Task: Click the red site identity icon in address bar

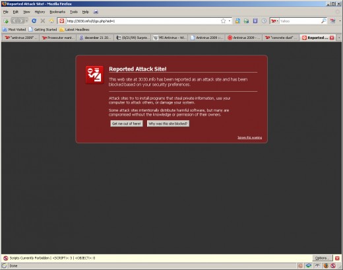Action: point(62,21)
